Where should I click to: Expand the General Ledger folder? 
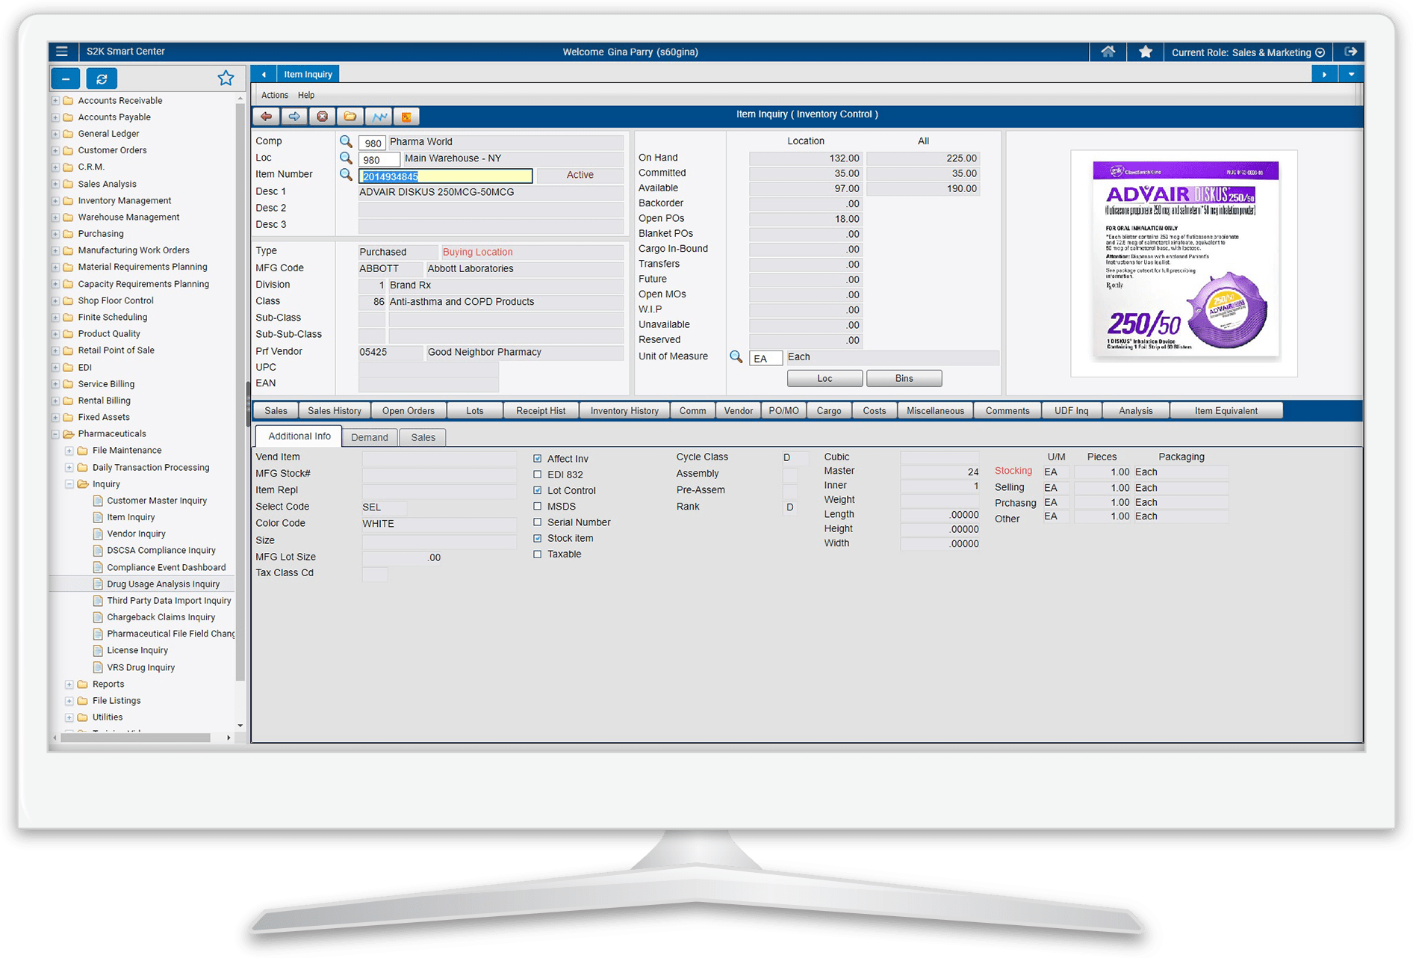55,134
